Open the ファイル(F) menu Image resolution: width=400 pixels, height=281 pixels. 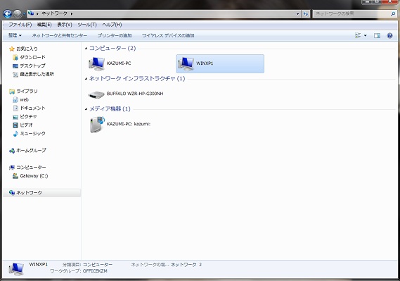coord(20,25)
